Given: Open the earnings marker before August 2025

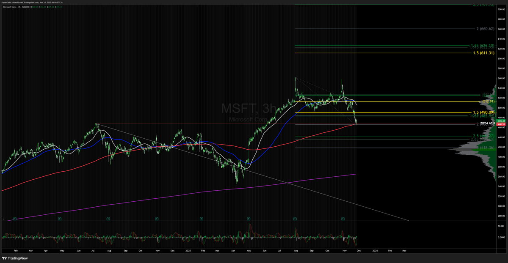Looking at the screenshot, I should (x=295, y=219).
